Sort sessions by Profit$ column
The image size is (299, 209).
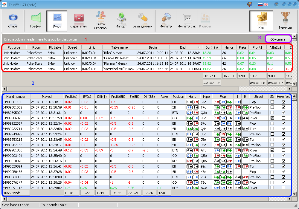coord(257,47)
